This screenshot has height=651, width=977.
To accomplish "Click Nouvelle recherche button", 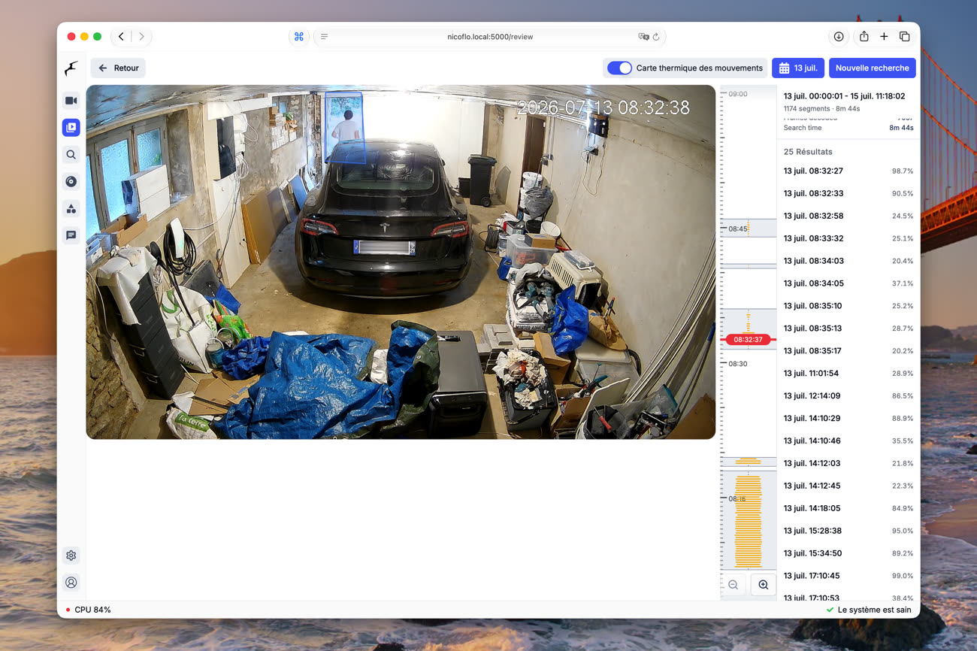I will (872, 68).
